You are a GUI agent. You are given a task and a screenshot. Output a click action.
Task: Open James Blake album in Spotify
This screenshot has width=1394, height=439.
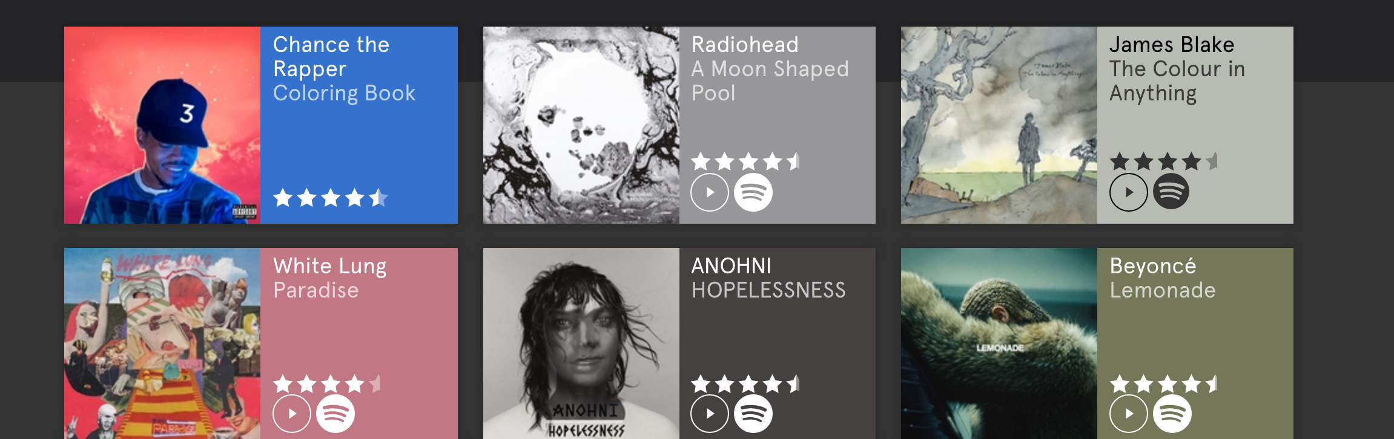[1171, 192]
